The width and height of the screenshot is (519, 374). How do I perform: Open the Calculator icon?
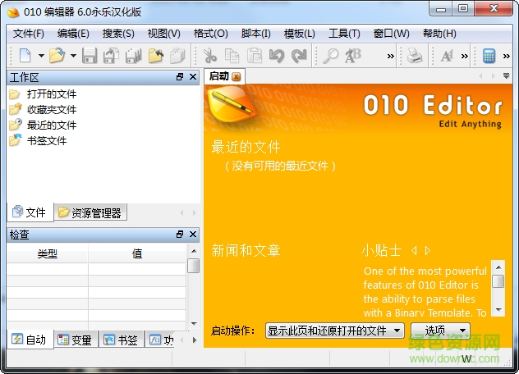tap(489, 56)
